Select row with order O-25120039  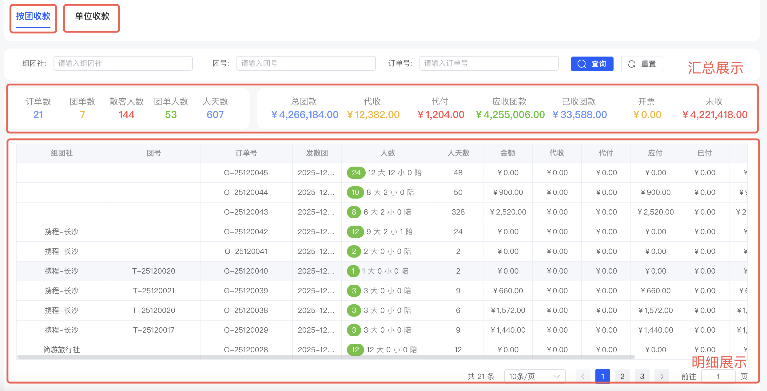coord(246,291)
